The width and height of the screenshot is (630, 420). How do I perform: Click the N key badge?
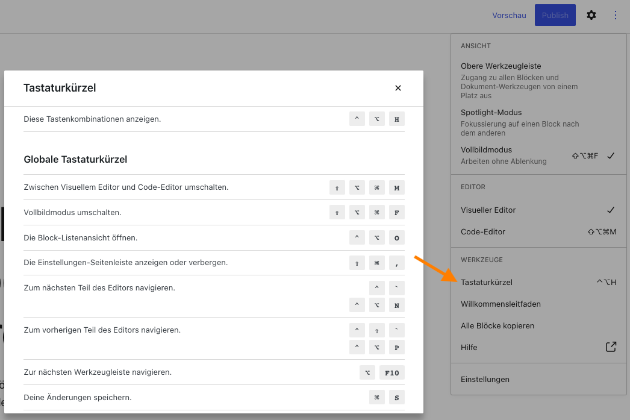[396, 306]
